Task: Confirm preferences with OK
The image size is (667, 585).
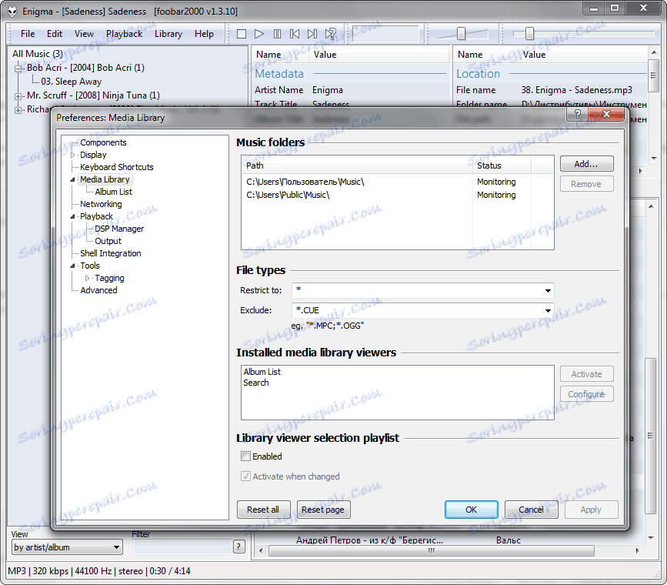Action: click(x=472, y=510)
